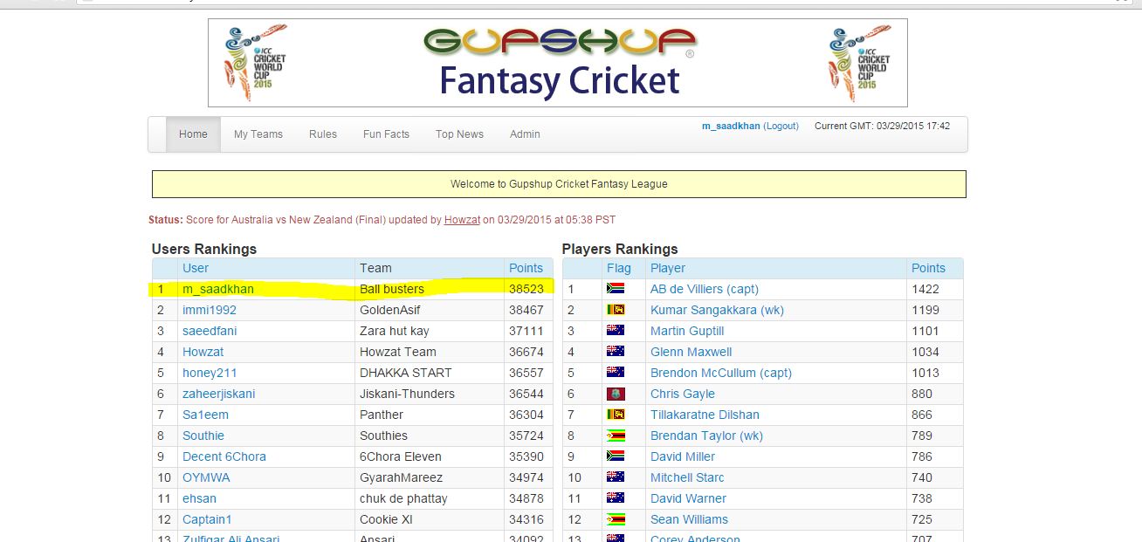
Task: Click the left ICC Cricket World Cup logo
Action: pyautogui.click(x=255, y=63)
